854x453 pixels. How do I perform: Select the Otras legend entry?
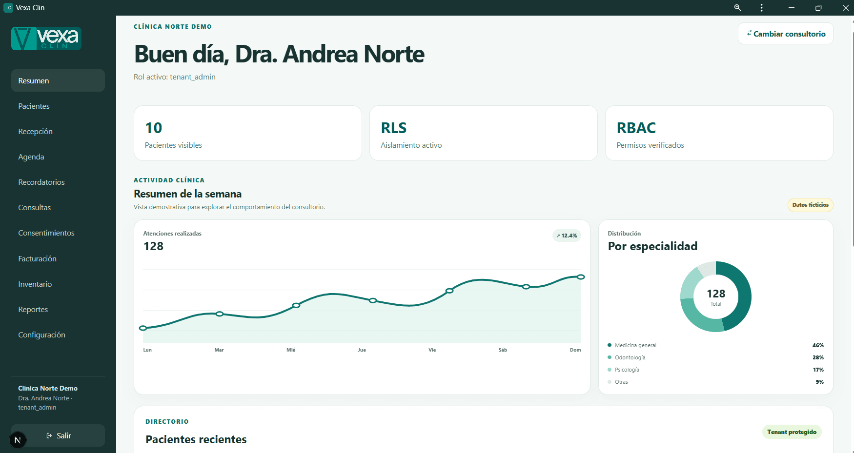tap(715, 382)
